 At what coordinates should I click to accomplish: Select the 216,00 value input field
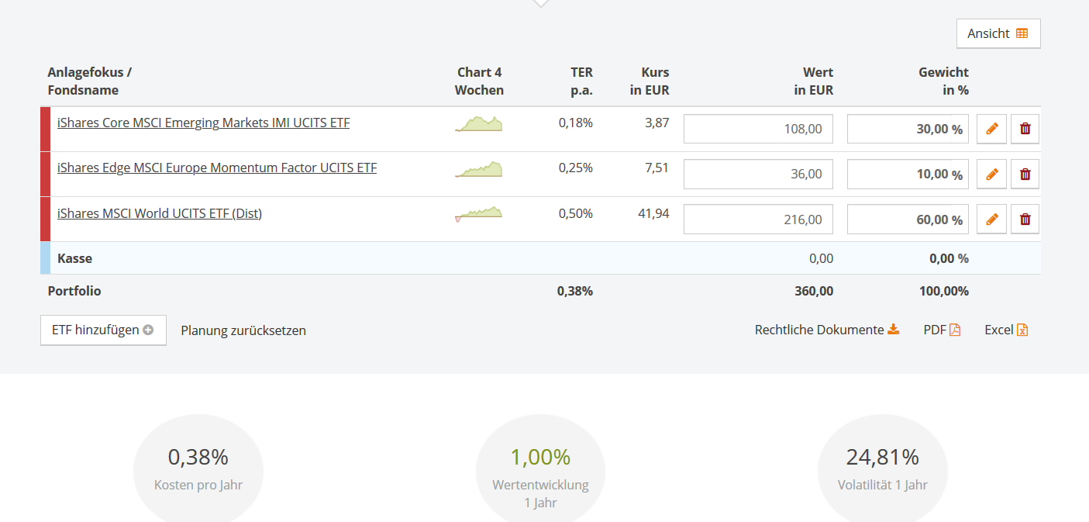pos(758,220)
